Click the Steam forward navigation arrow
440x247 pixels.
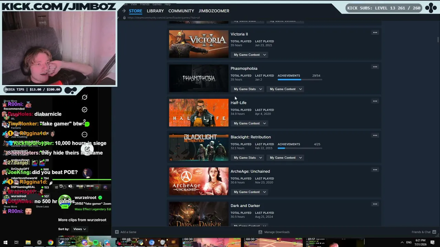(x=124, y=11)
